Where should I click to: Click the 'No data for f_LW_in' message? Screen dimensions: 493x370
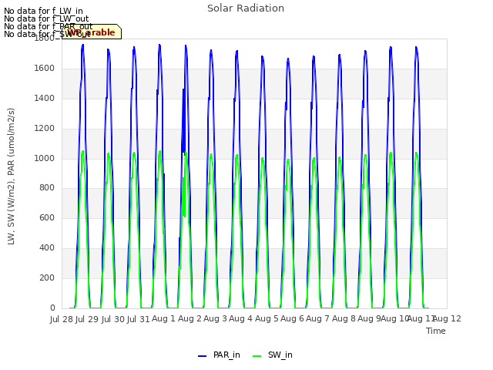click(x=43, y=11)
